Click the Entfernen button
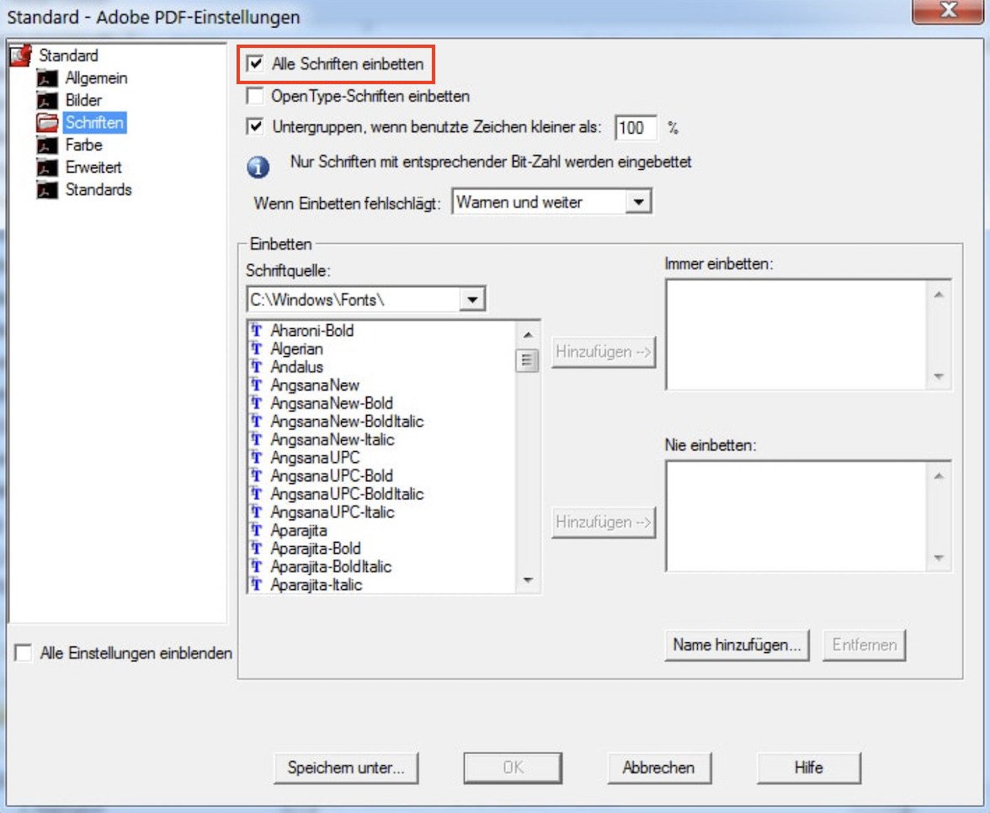 click(865, 645)
